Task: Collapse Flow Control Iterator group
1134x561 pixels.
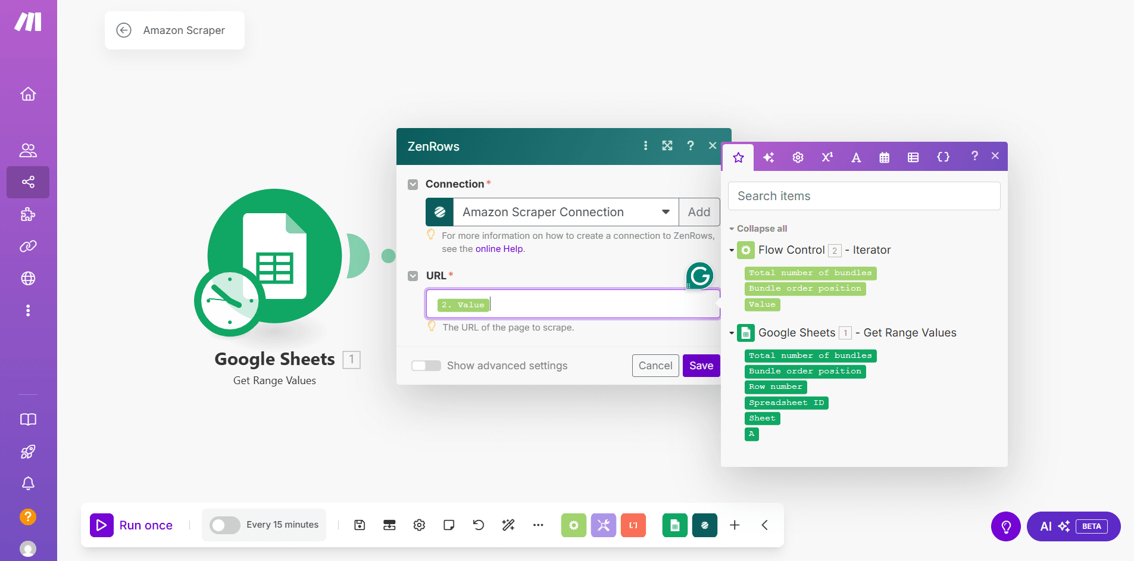Action: pos(732,250)
